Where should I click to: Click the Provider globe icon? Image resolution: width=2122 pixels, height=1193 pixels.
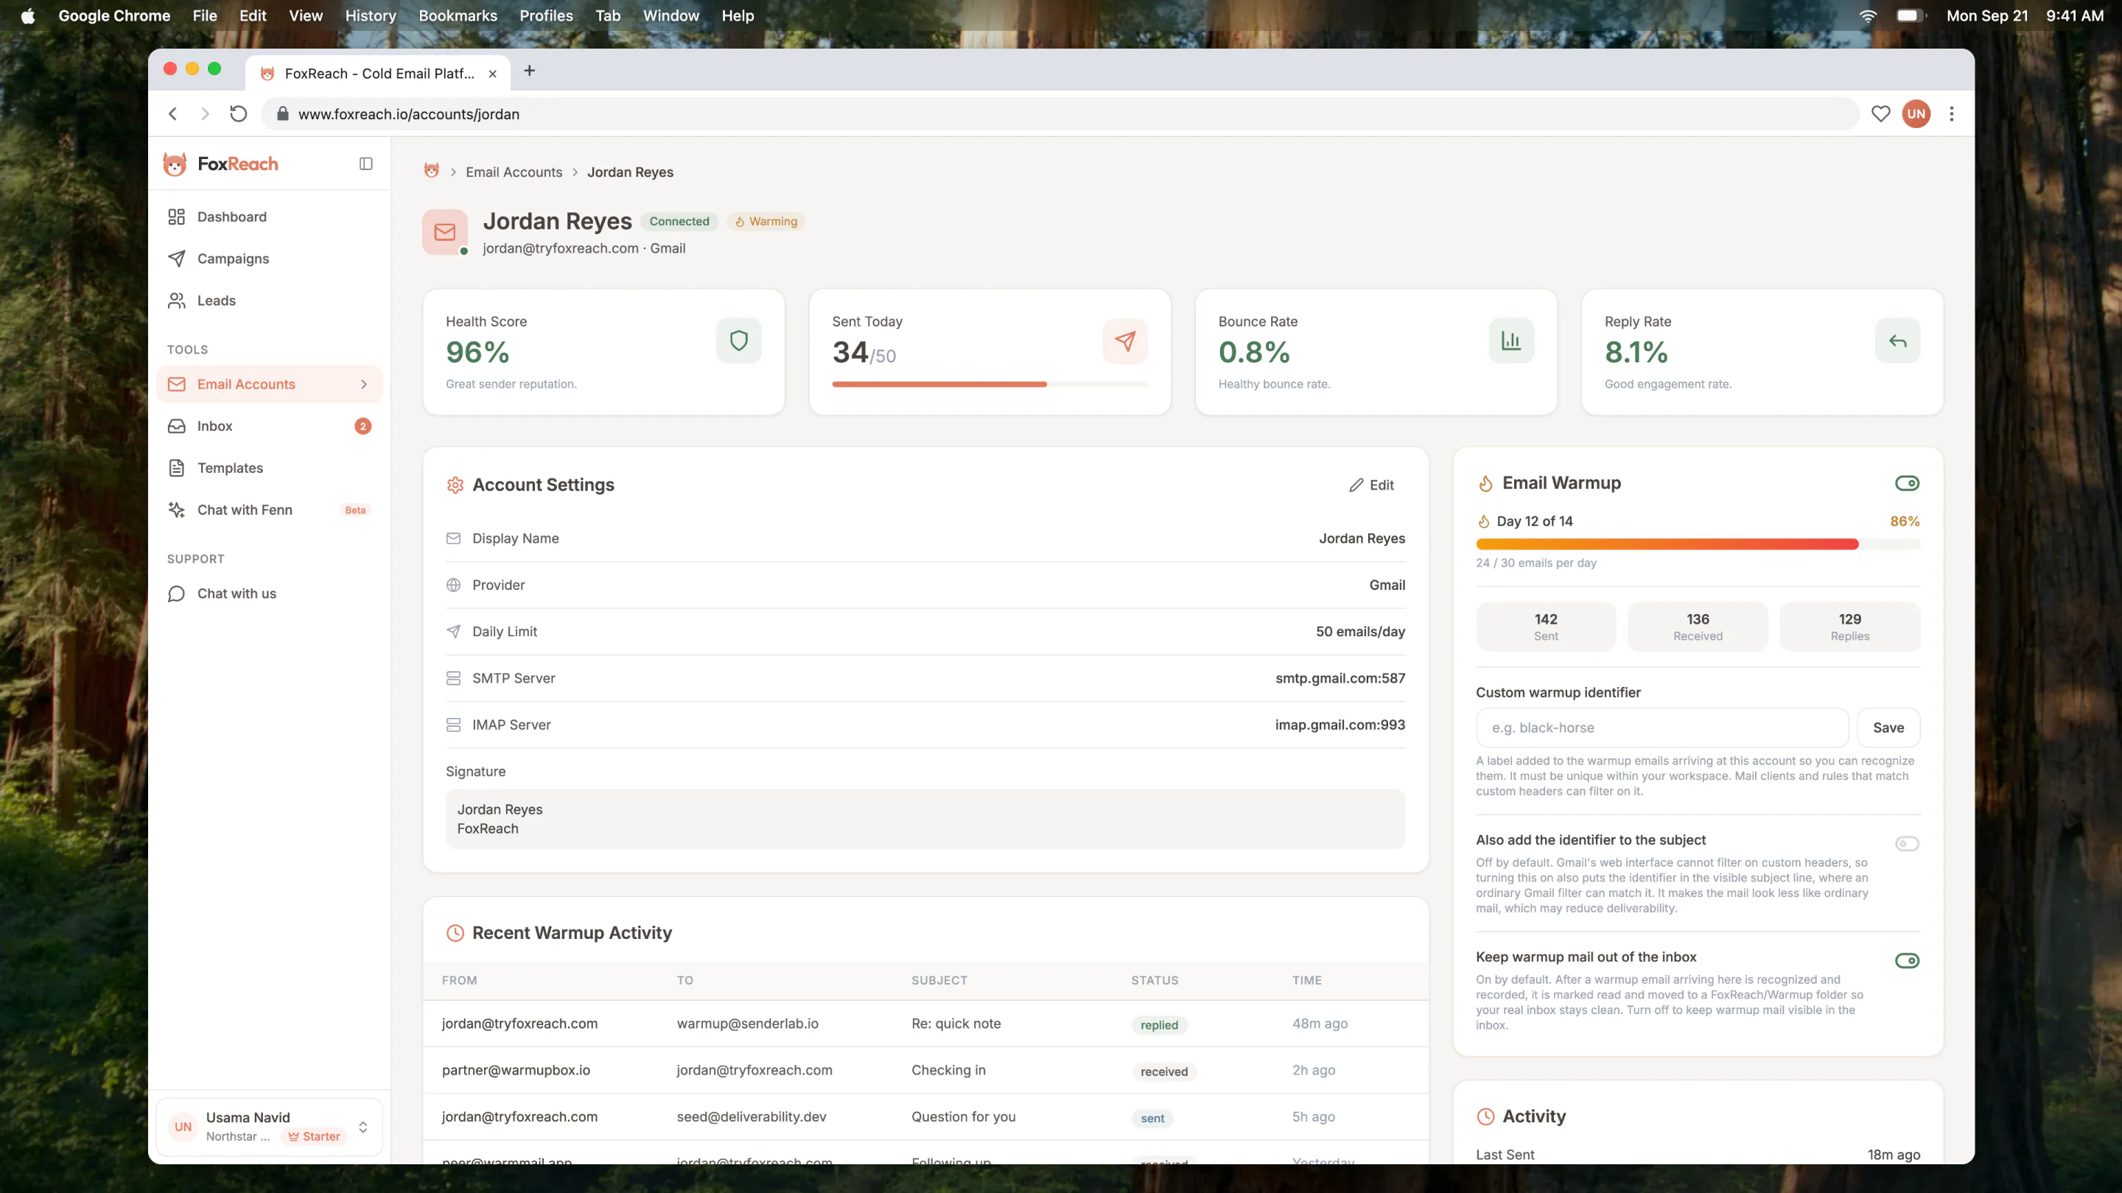(x=453, y=585)
